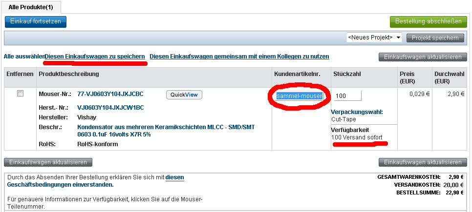
Task: Open the Kondensator MLCC description link
Action: (166, 131)
